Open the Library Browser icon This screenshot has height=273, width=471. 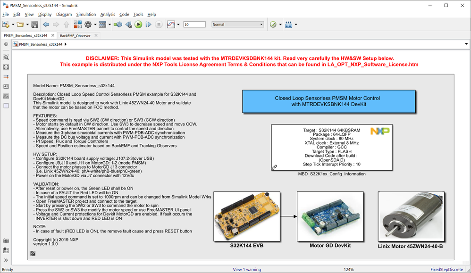point(77,25)
